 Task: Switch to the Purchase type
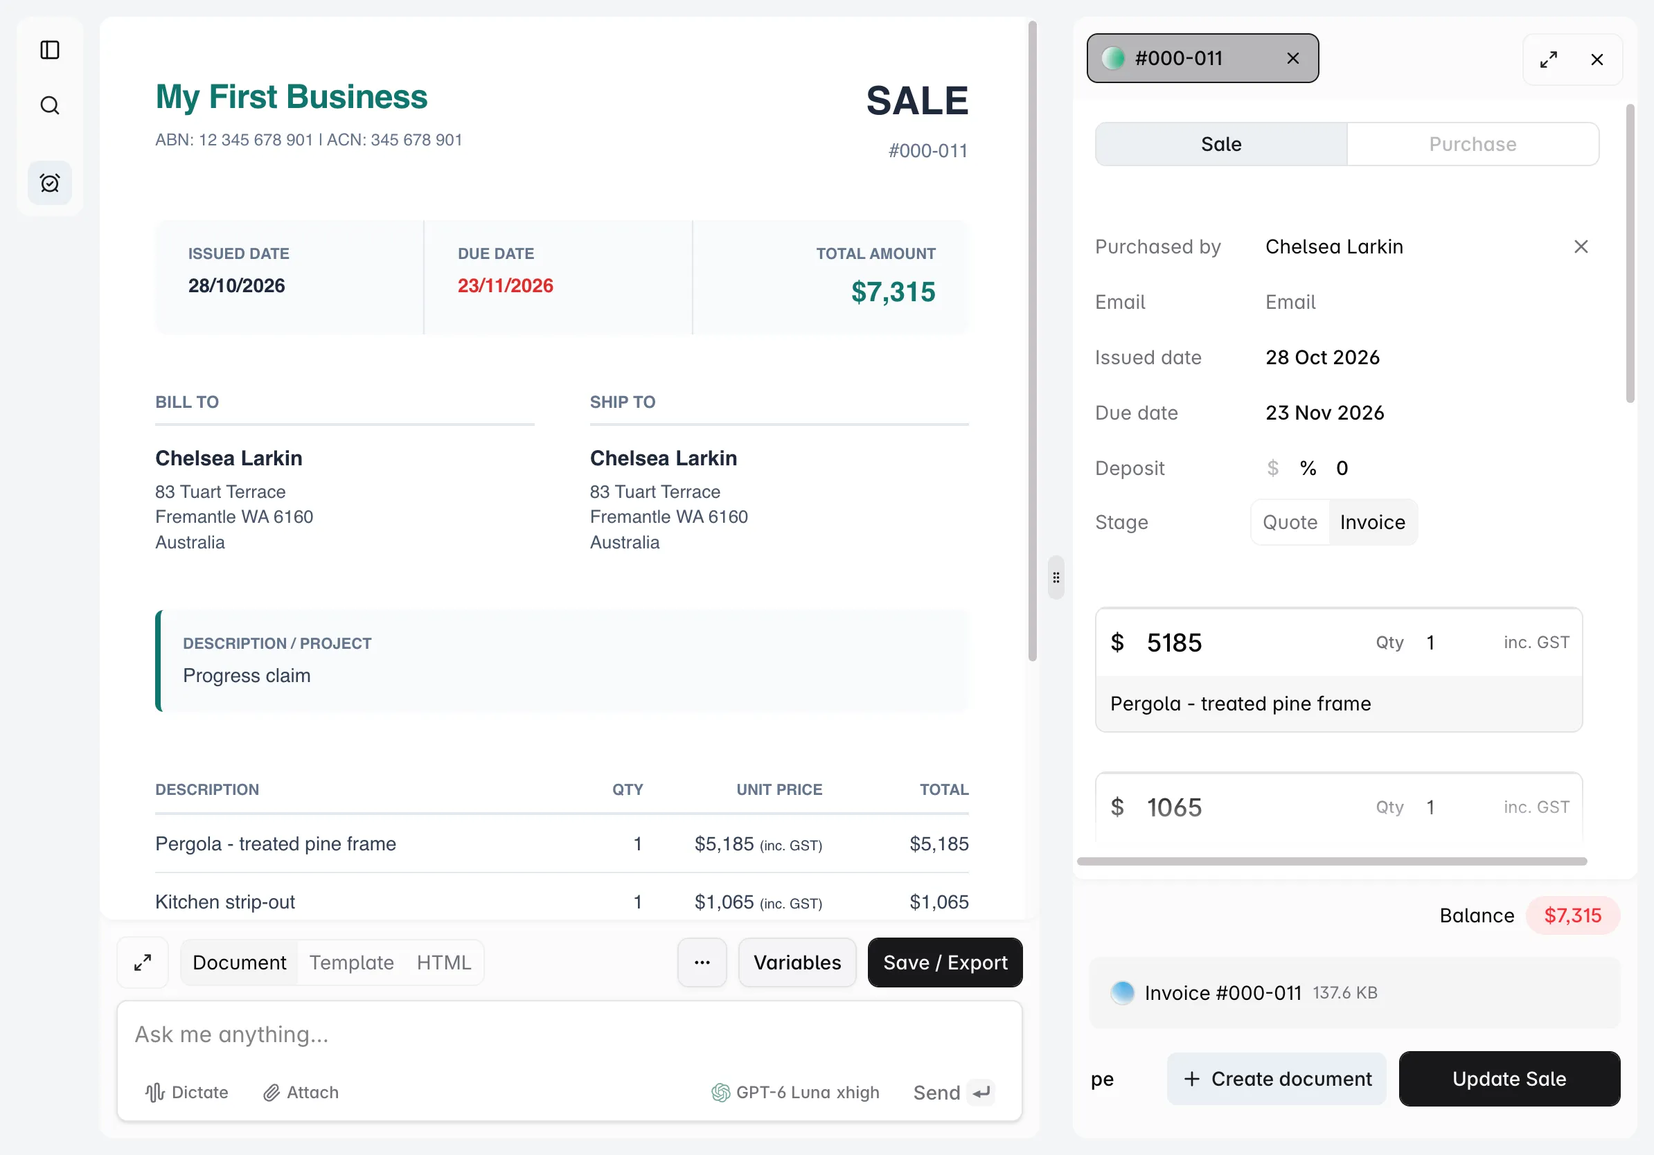(x=1473, y=144)
